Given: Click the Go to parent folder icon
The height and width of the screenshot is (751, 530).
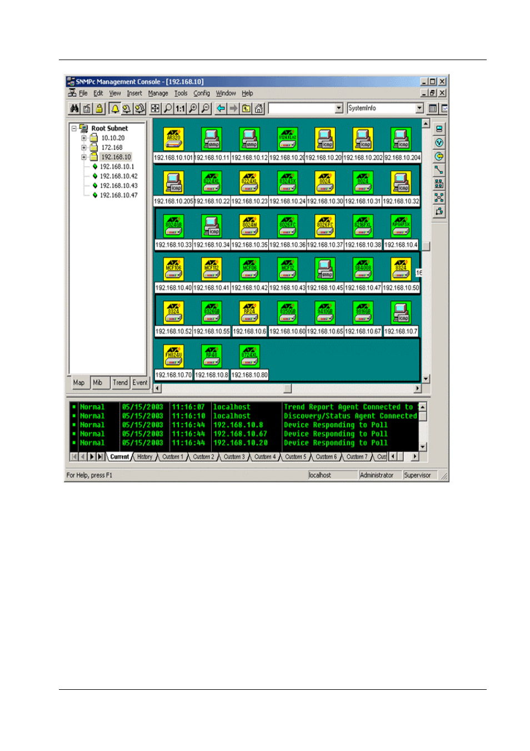Looking at the screenshot, I should 246,108.
